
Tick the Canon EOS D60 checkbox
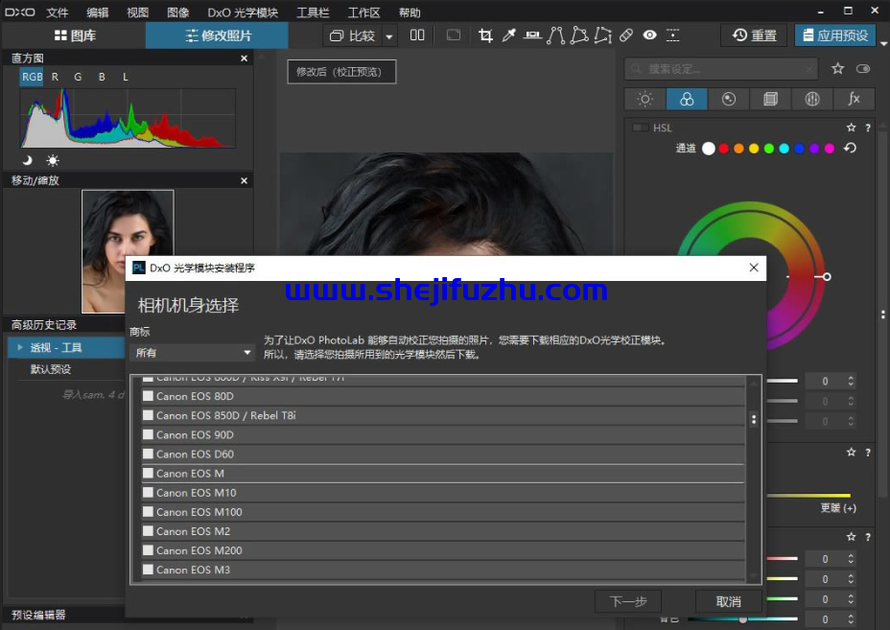pyautogui.click(x=148, y=455)
